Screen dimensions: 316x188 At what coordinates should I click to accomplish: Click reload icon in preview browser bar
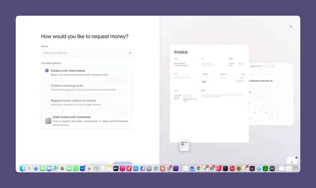click(x=274, y=66)
